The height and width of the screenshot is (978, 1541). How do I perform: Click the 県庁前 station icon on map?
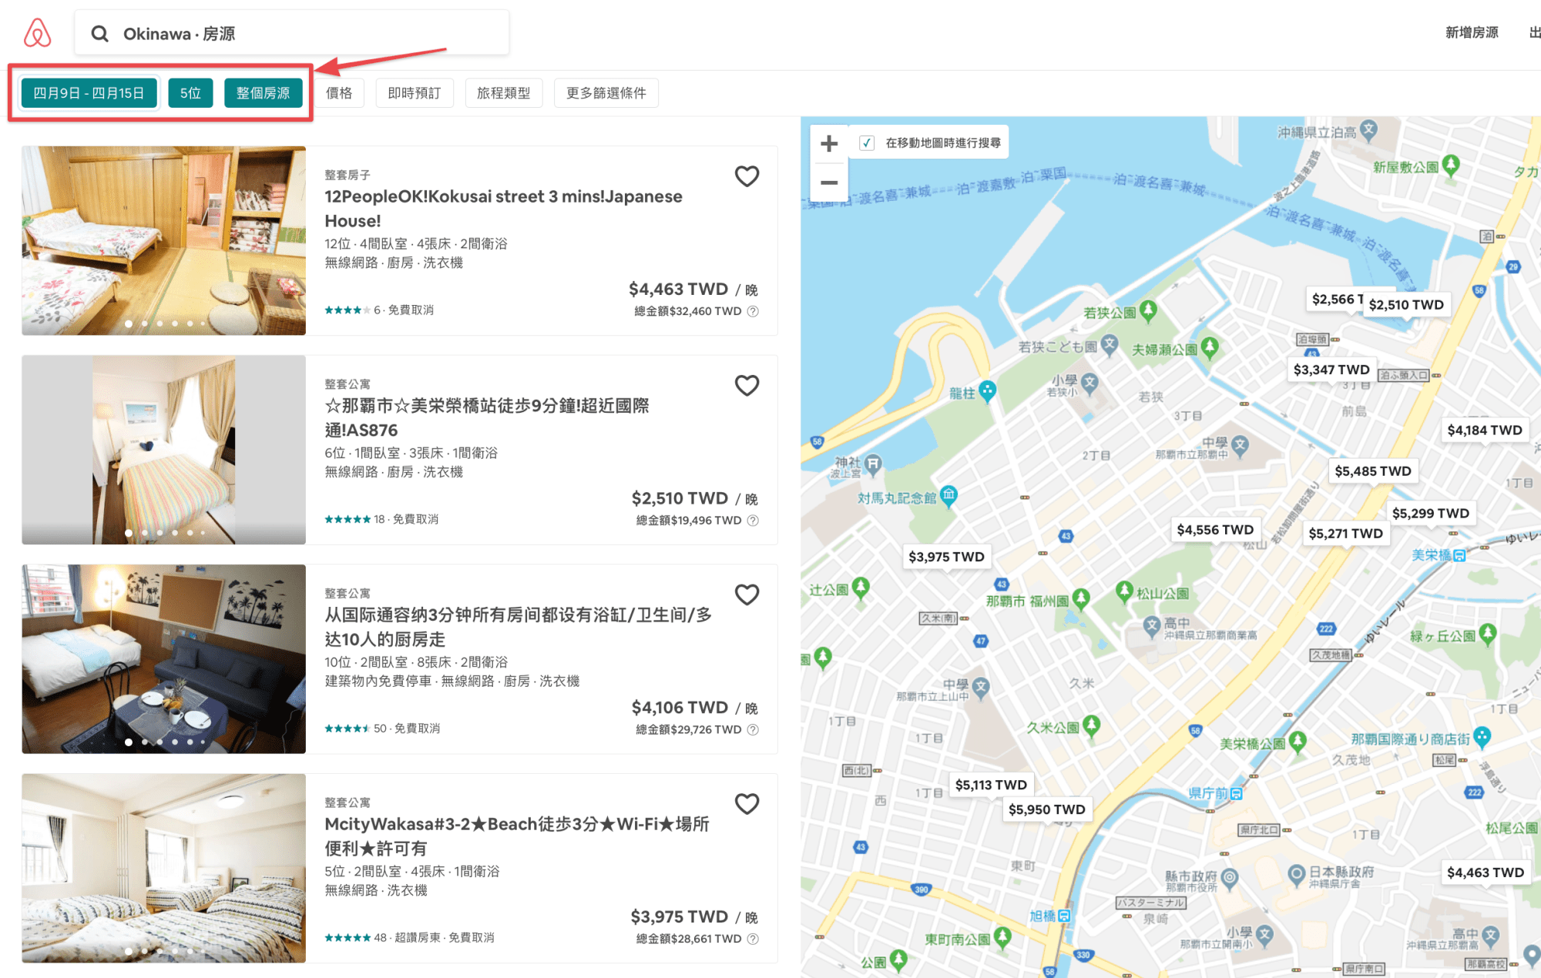click(x=1236, y=793)
